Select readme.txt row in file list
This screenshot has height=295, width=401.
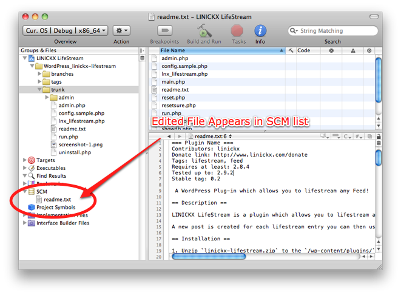click(x=261, y=90)
